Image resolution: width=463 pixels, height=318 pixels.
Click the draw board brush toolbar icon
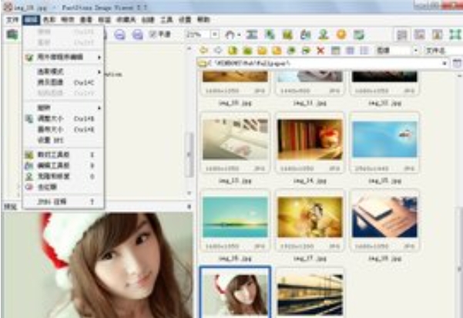click(305, 35)
